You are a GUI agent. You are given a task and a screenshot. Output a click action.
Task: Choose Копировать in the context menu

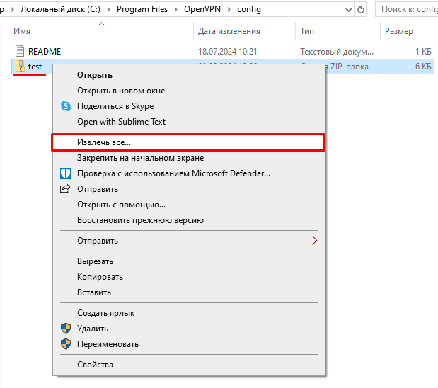100,277
